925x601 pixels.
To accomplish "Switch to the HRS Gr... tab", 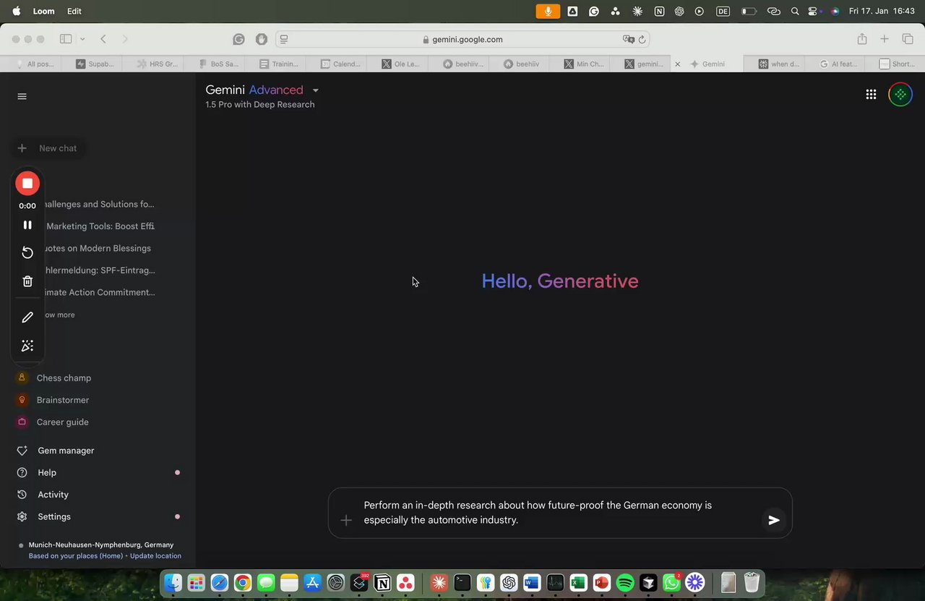I will 155,64.
